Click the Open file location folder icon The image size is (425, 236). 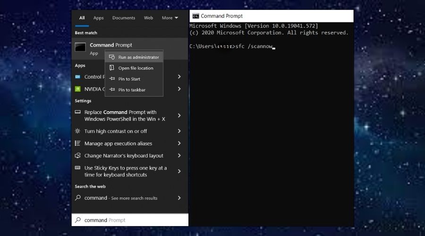coord(111,68)
